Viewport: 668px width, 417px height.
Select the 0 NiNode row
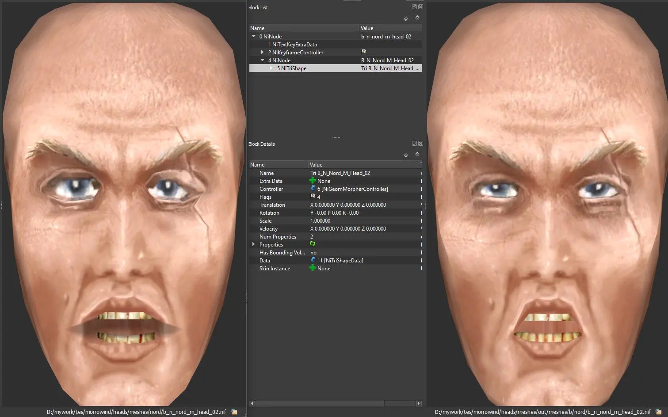point(336,37)
